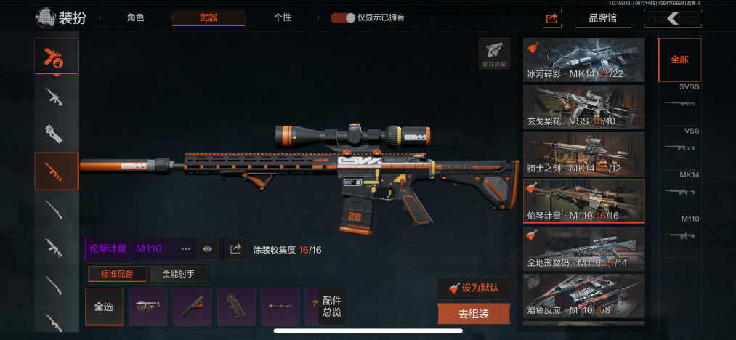Image resolution: width=736 pixels, height=340 pixels.
Task: Select the marksman rifle category in the sidebar
Action: (57, 171)
